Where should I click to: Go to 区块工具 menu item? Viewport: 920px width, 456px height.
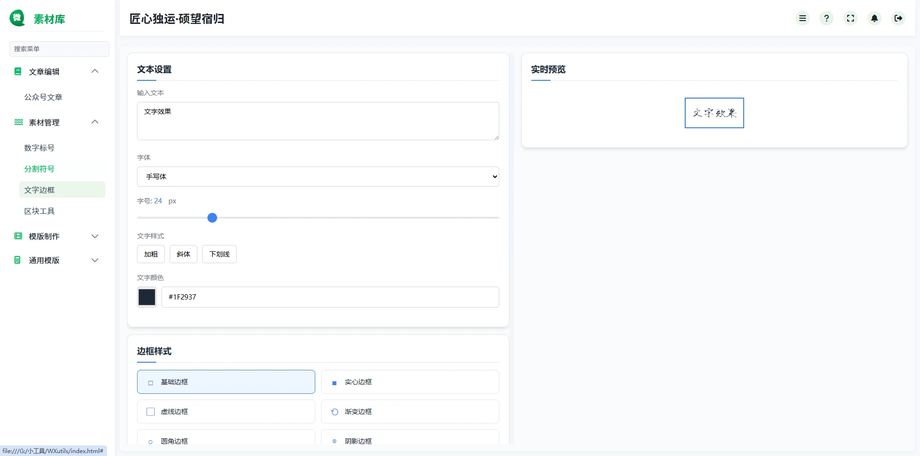point(39,211)
